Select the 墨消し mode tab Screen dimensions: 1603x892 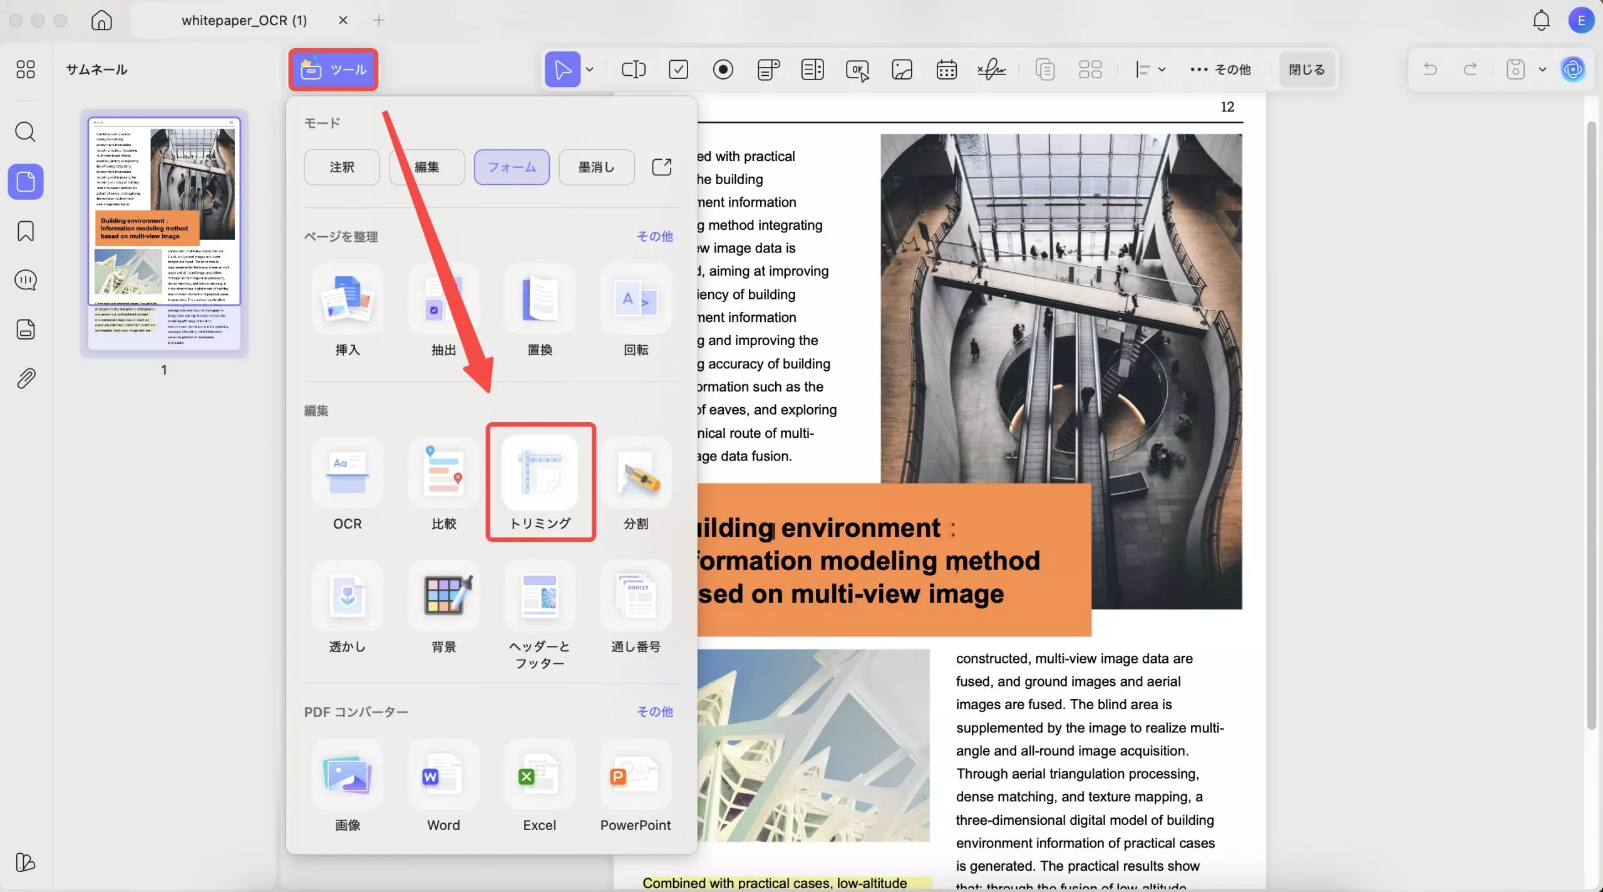click(x=596, y=167)
